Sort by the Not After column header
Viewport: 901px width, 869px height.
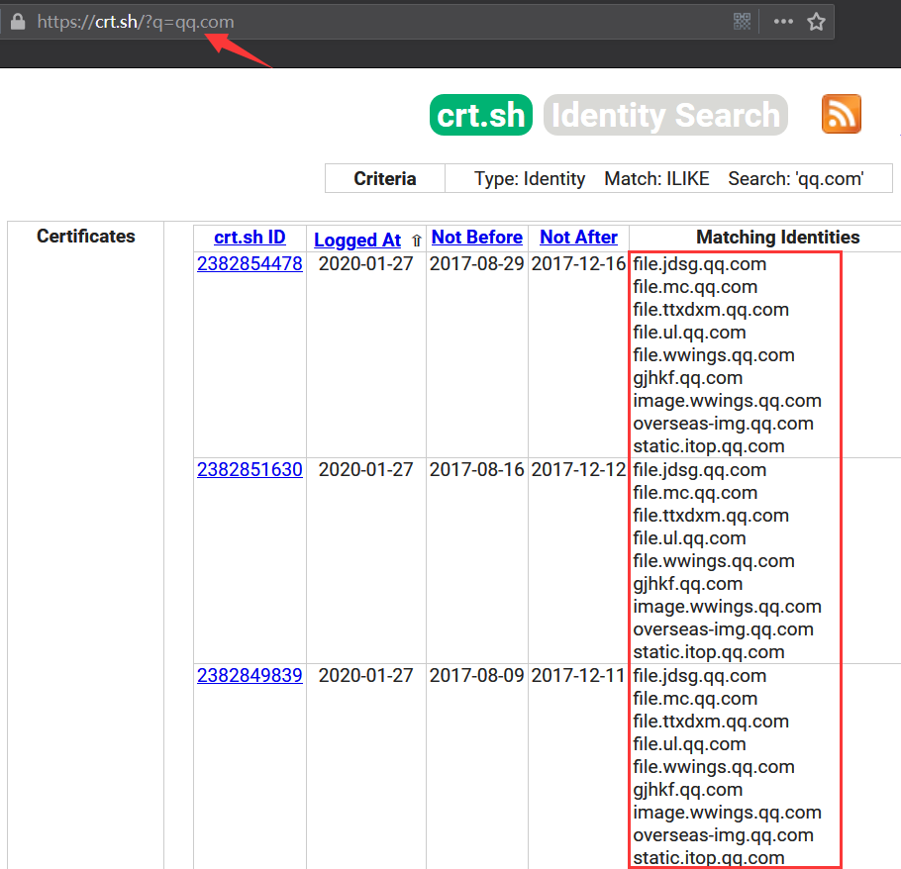(x=578, y=238)
